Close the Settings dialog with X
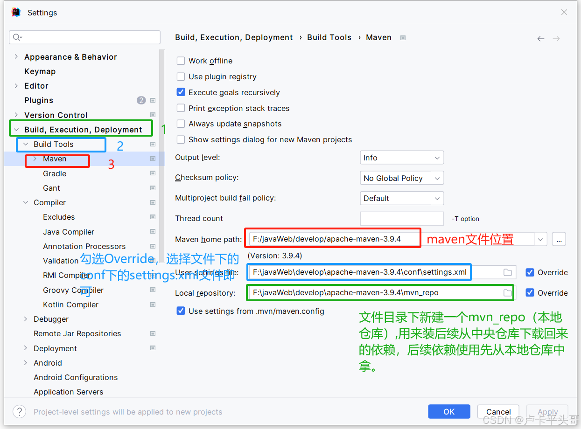Image resolution: width=581 pixels, height=429 pixels. click(564, 13)
